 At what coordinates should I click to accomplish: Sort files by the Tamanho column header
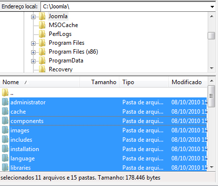point(100,82)
